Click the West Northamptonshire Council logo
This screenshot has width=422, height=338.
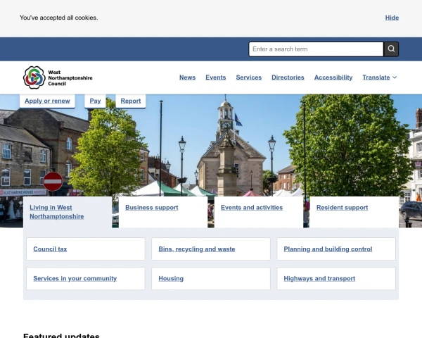click(58, 77)
